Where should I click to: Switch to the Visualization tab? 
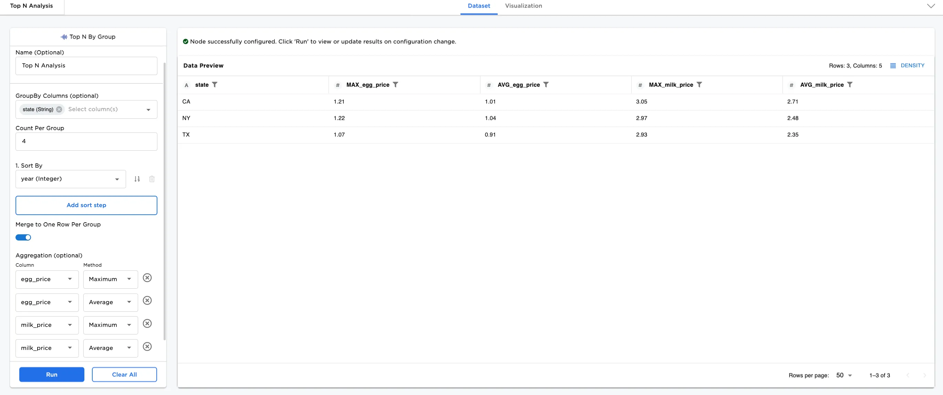[x=523, y=6]
